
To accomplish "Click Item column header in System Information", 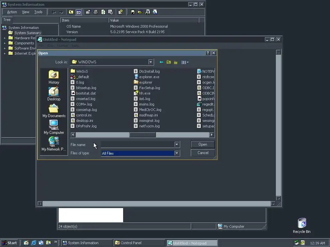I will [84, 20].
